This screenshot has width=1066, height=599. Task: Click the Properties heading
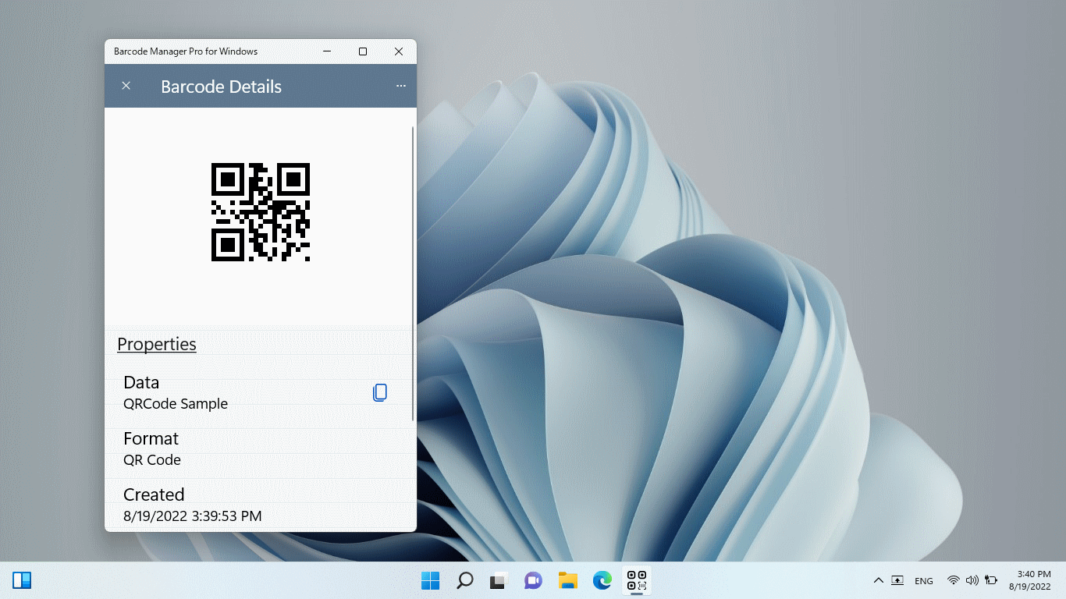coord(157,344)
